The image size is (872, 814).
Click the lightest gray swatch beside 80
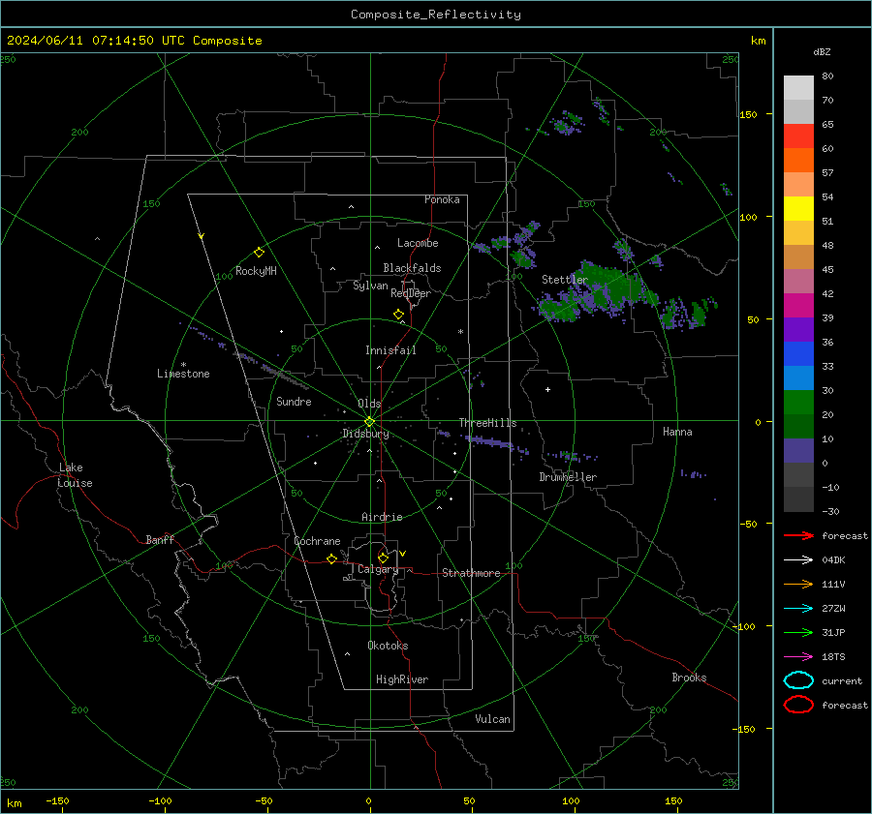[x=798, y=87]
